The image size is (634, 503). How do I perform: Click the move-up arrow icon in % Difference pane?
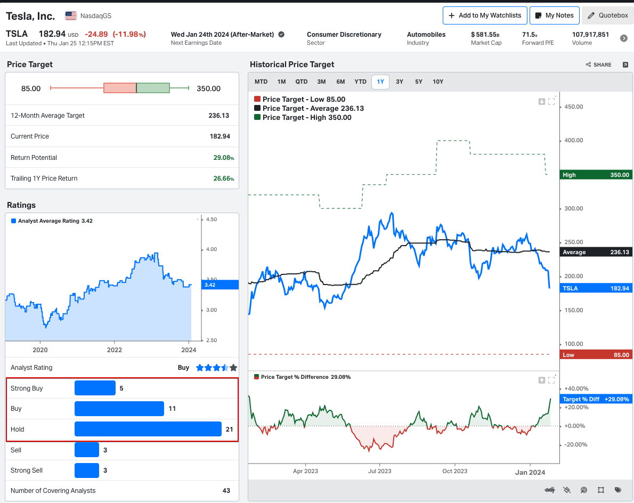(x=542, y=380)
